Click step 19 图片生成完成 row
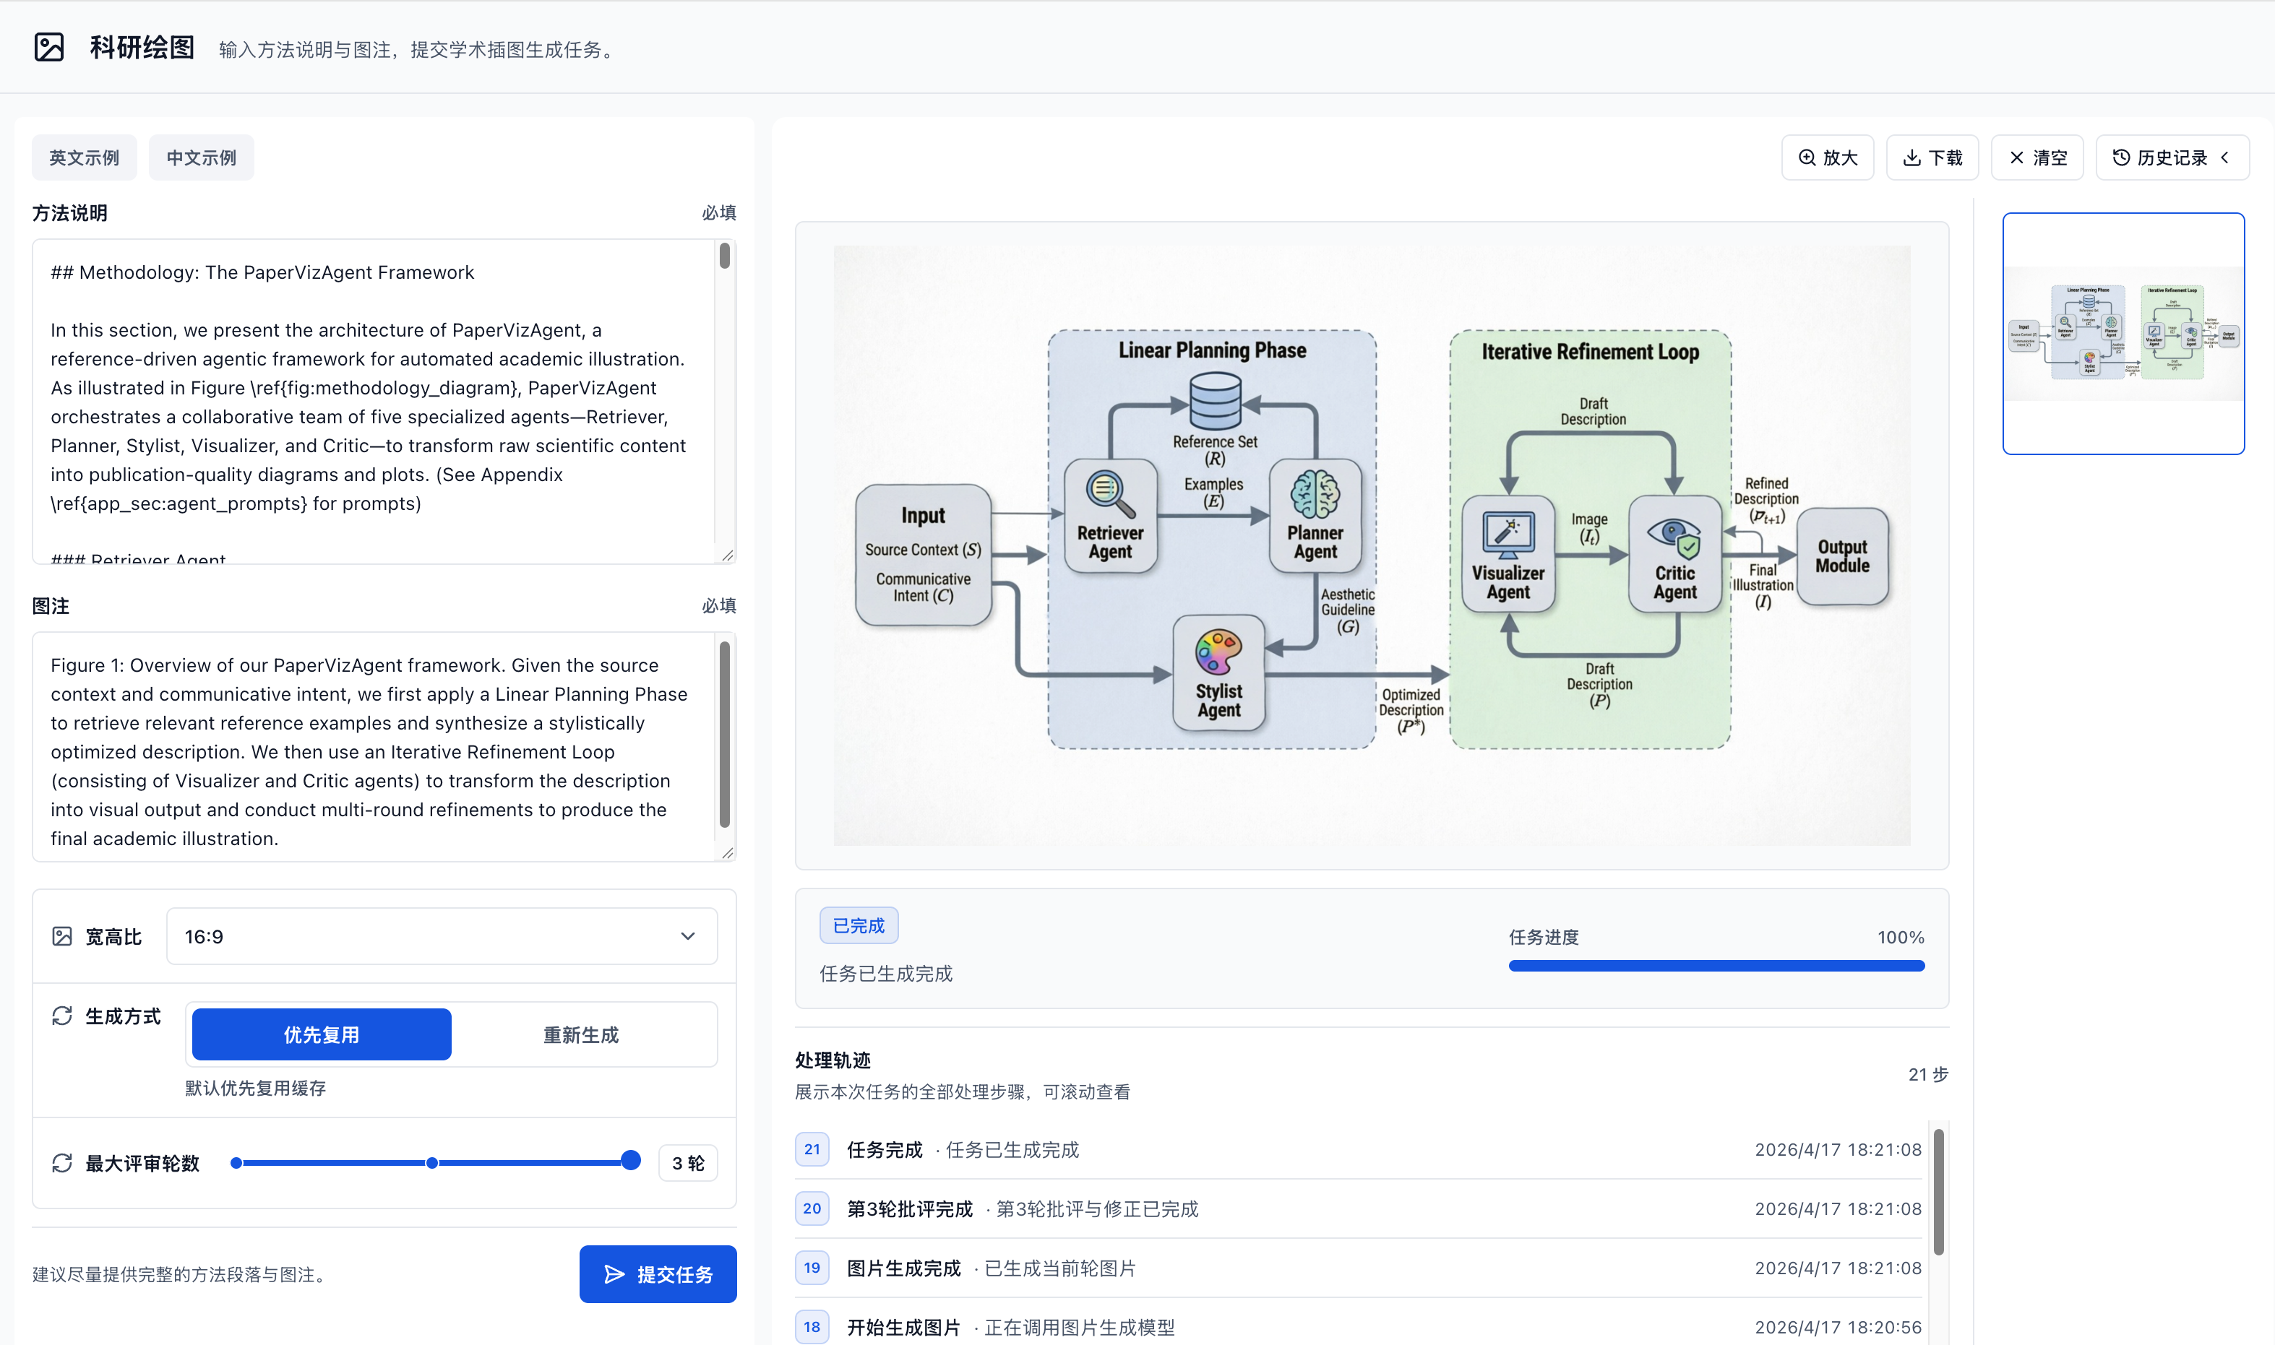Image resolution: width=2275 pixels, height=1345 pixels. pyautogui.click(x=1359, y=1268)
